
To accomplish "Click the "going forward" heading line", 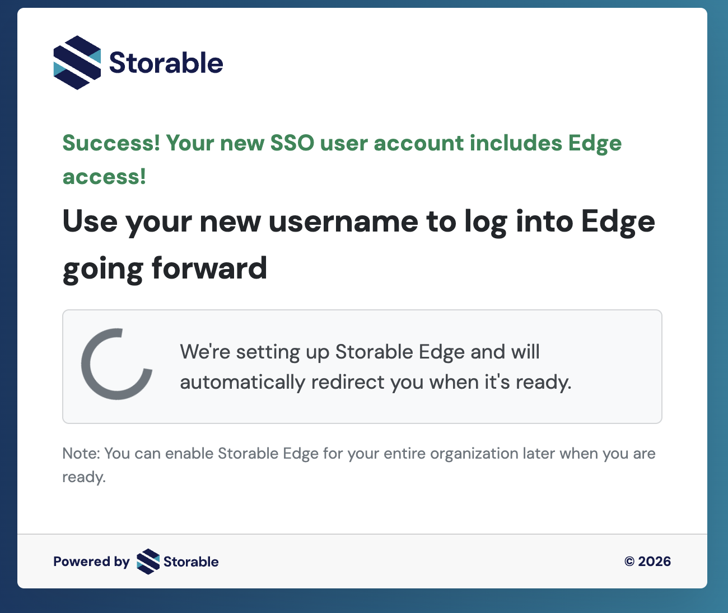I will 165,268.
